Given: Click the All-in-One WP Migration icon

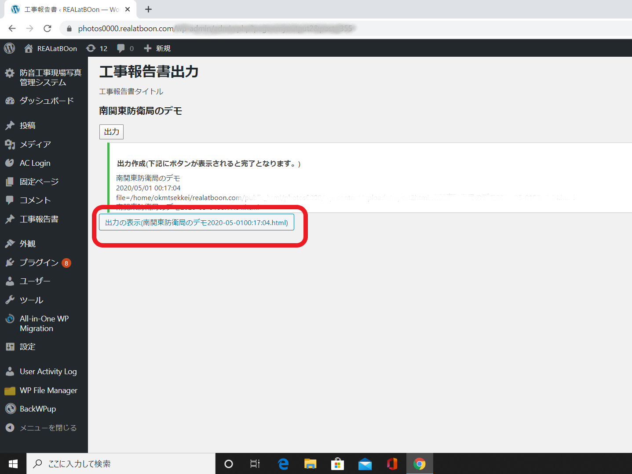Looking at the screenshot, I should (x=10, y=319).
